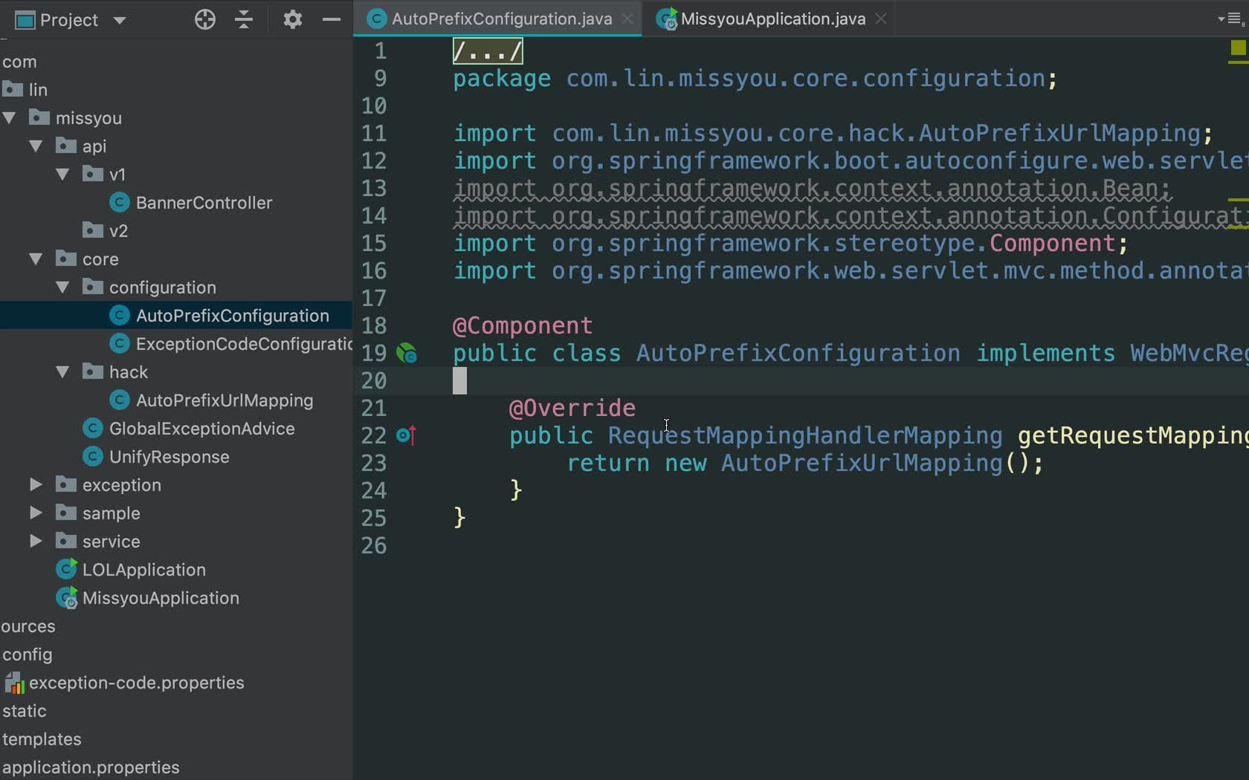Collapse the configuration folder
The width and height of the screenshot is (1249, 780).
[63, 287]
